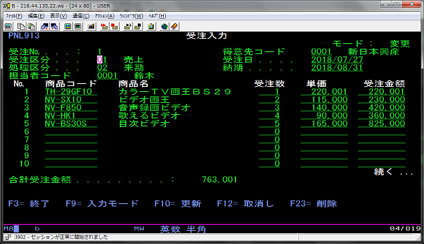Click the 納期 date field 2018/08/31

click(337, 67)
